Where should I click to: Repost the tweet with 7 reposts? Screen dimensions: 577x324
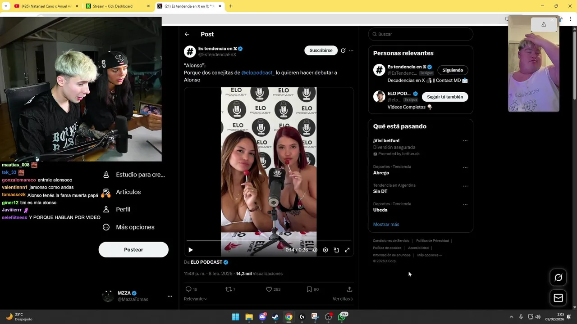[x=230, y=289]
